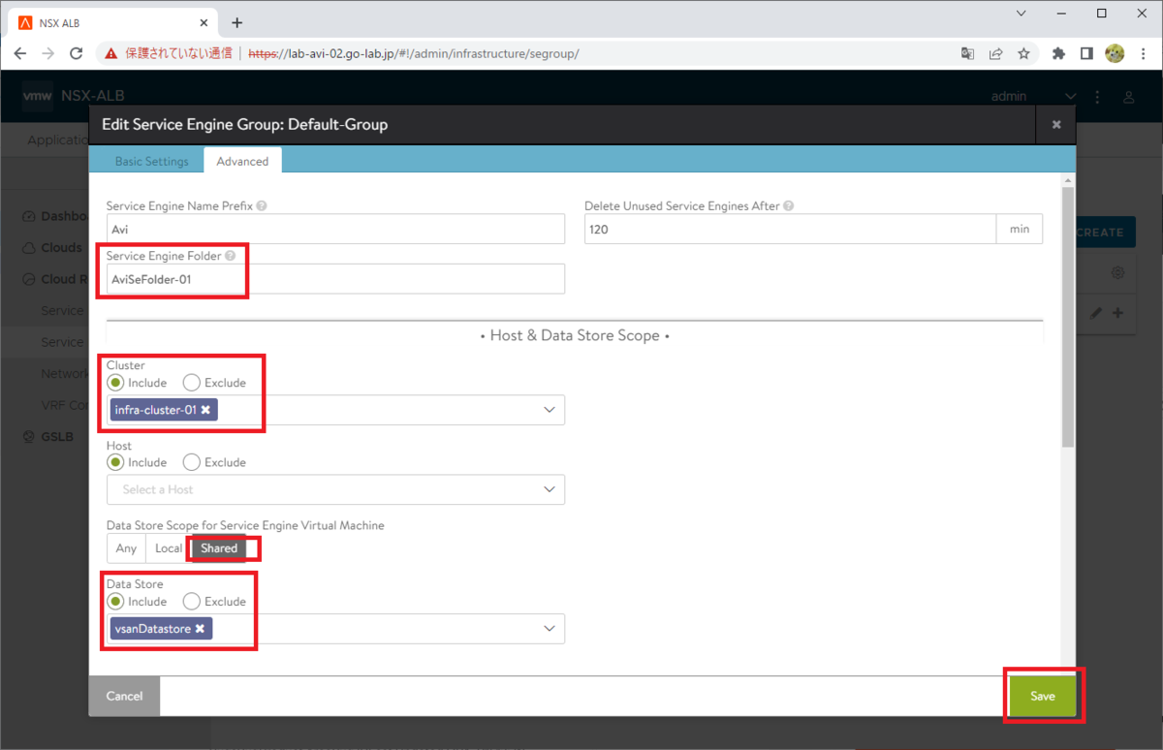Remove infra-cluster-01 tag from Cluster
The width and height of the screenshot is (1163, 750).
[205, 410]
